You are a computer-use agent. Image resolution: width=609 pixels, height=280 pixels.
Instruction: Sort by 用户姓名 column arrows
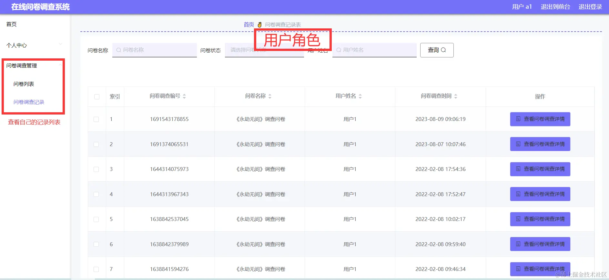click(x=360, y=96)
